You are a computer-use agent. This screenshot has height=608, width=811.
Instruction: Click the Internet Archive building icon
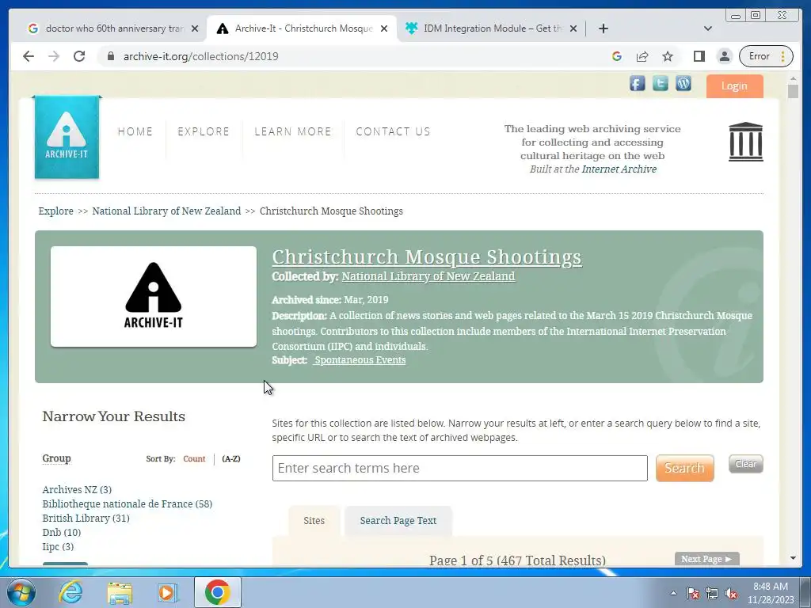(x=745, y=142)
